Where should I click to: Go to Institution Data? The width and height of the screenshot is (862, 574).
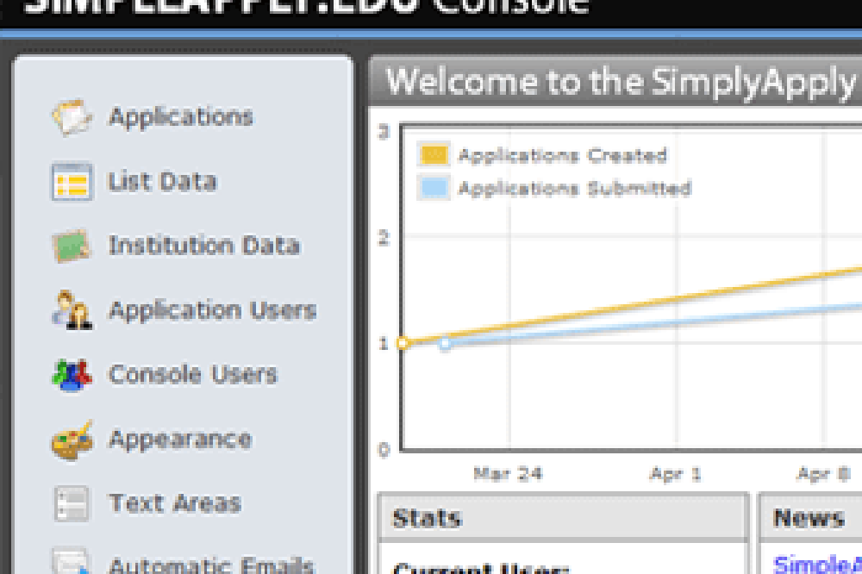pos(204,246)
